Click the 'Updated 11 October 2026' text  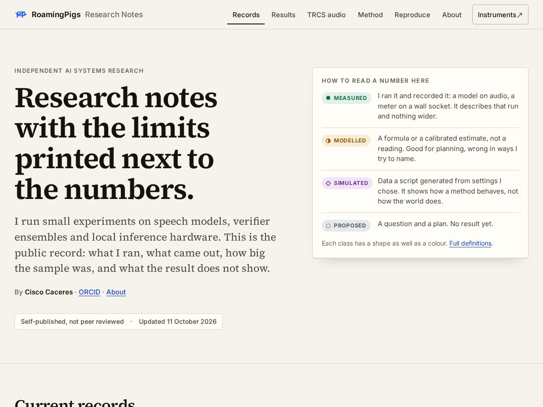(x=178, y=322)
